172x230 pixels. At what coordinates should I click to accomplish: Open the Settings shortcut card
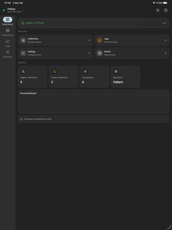point(55,53)
